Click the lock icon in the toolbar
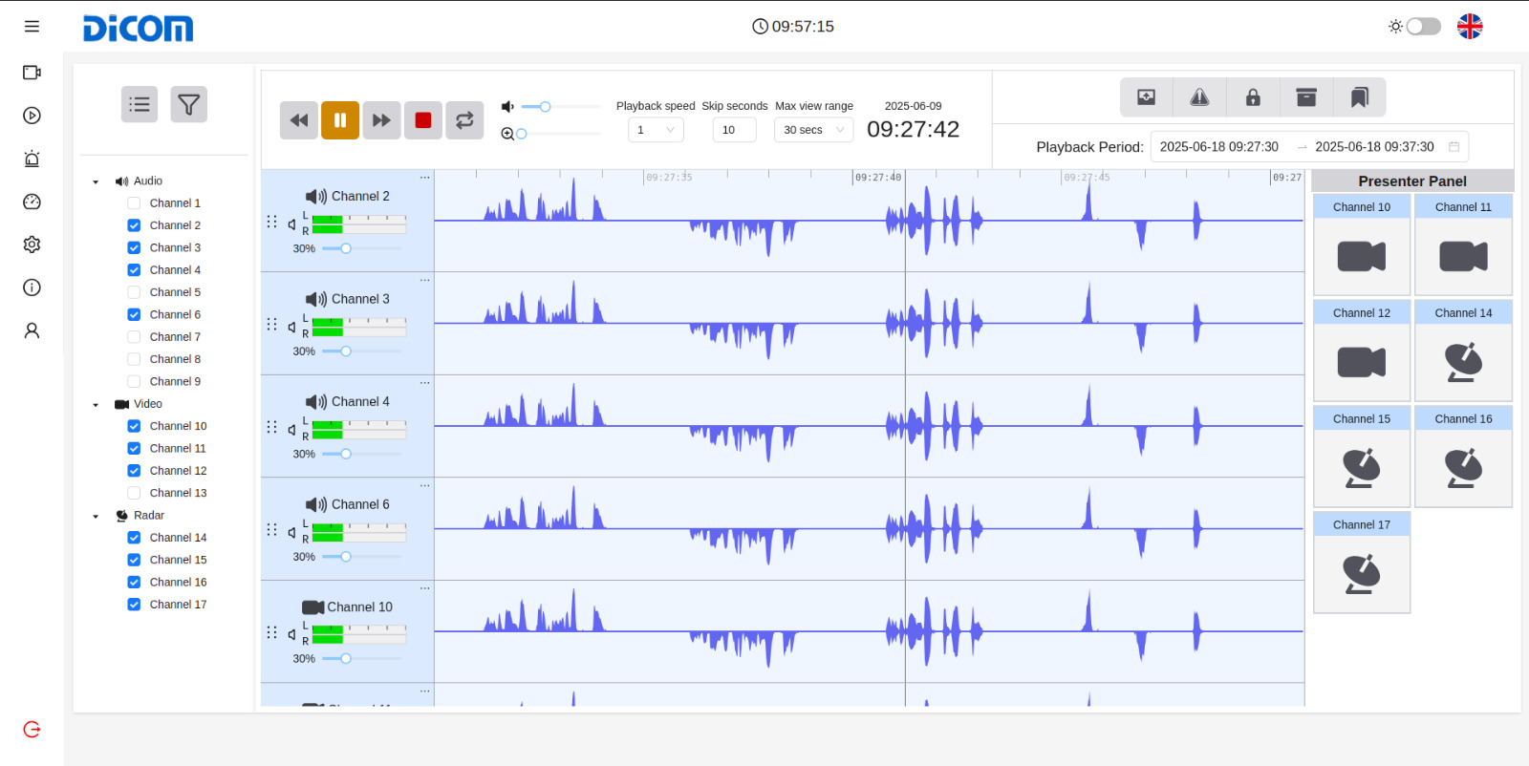Image resolution: width=1529 pixels, height=766 pixels. click(x=1253, y=97)
